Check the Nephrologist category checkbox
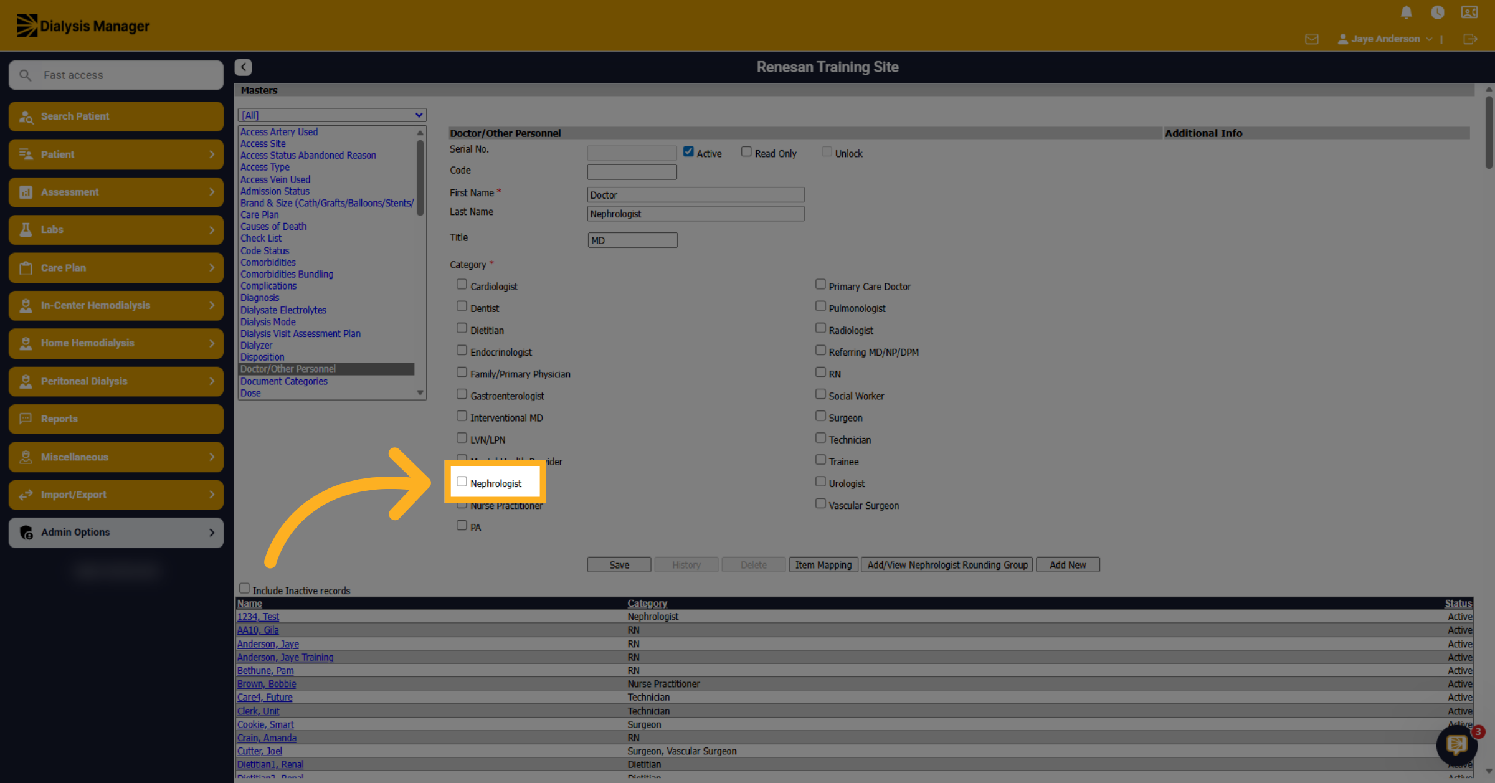This screenshot has height=783, width=1495. click(x=462, y=482)
